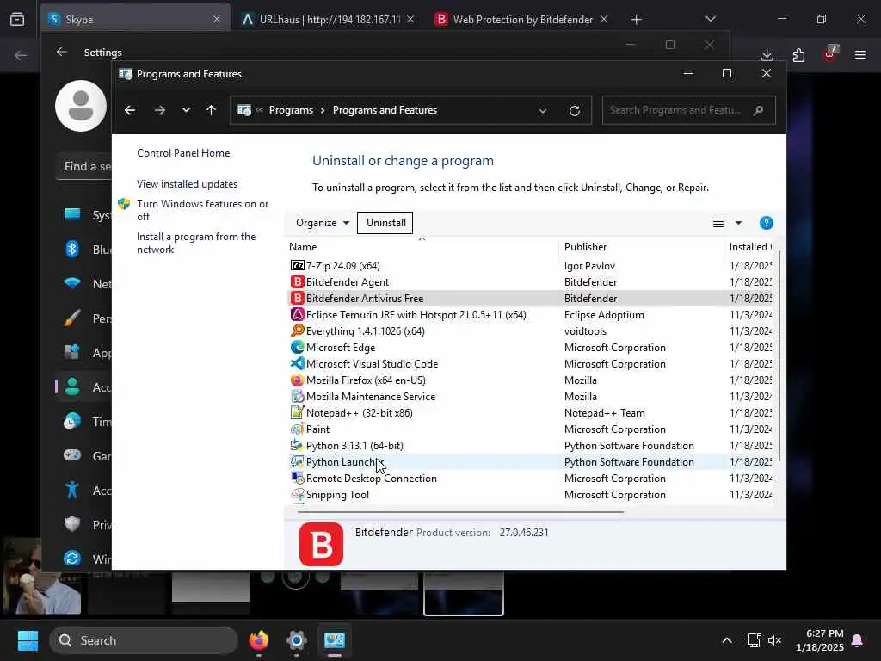Screen dimensions: 881x661
Task: Refresh the Programs and Features list
Action: [574, 111]
